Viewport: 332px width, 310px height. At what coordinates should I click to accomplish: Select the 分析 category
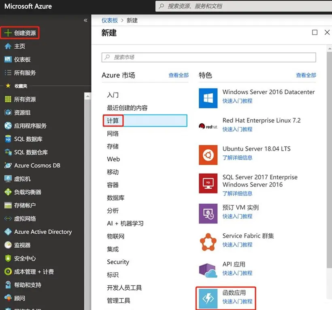coord(113,211)
